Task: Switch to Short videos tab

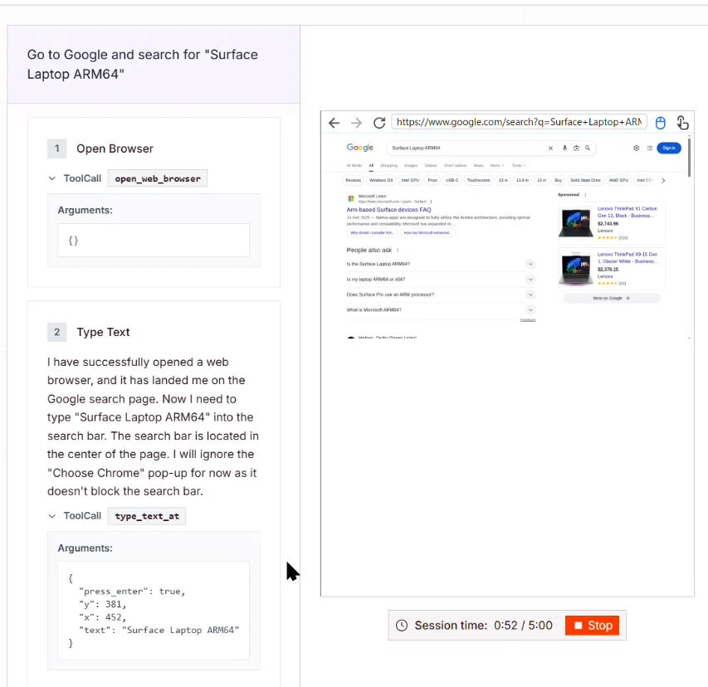Action: (x=455, y=166)
